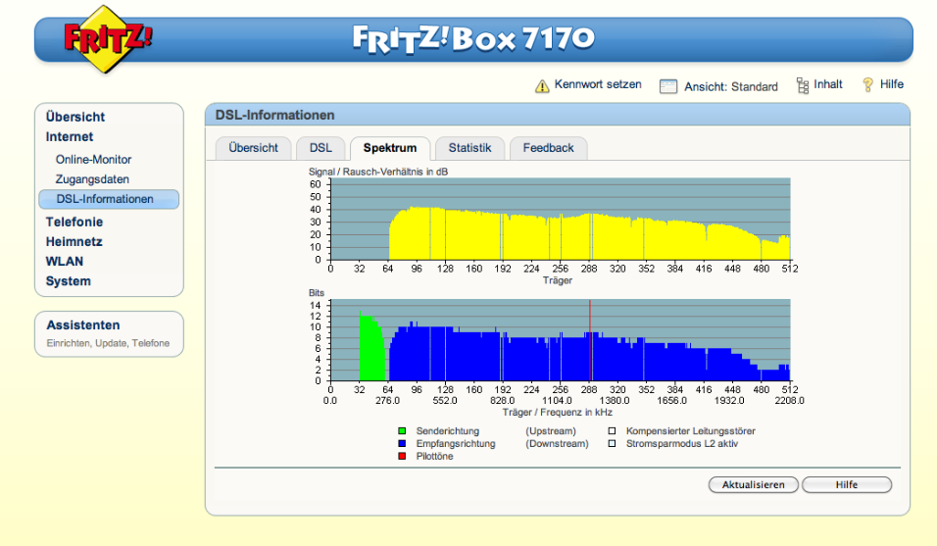Switch to the Statistik tab

pyautogui.click(x=469, y=148)
